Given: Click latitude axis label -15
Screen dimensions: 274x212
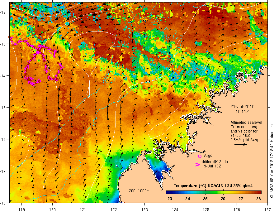Looking at the screenshot, I should coord(3,107).
